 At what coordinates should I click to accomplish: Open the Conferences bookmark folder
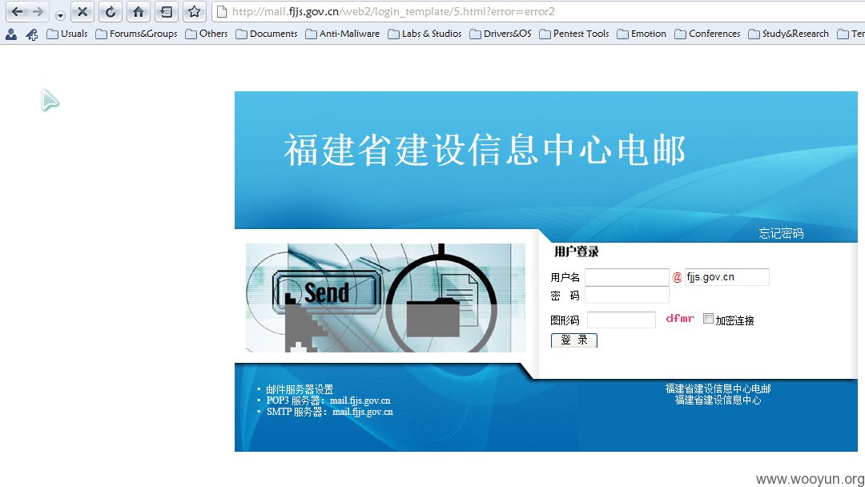click(707, 34)
